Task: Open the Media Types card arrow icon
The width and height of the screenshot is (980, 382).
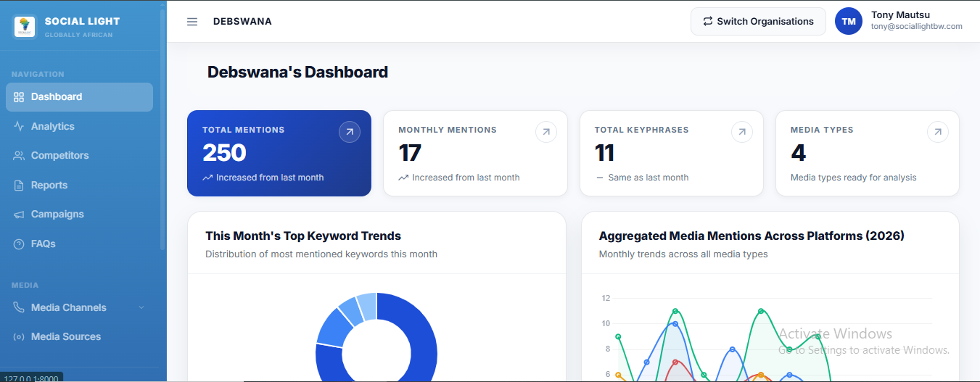Action: [x=938, y=132]
